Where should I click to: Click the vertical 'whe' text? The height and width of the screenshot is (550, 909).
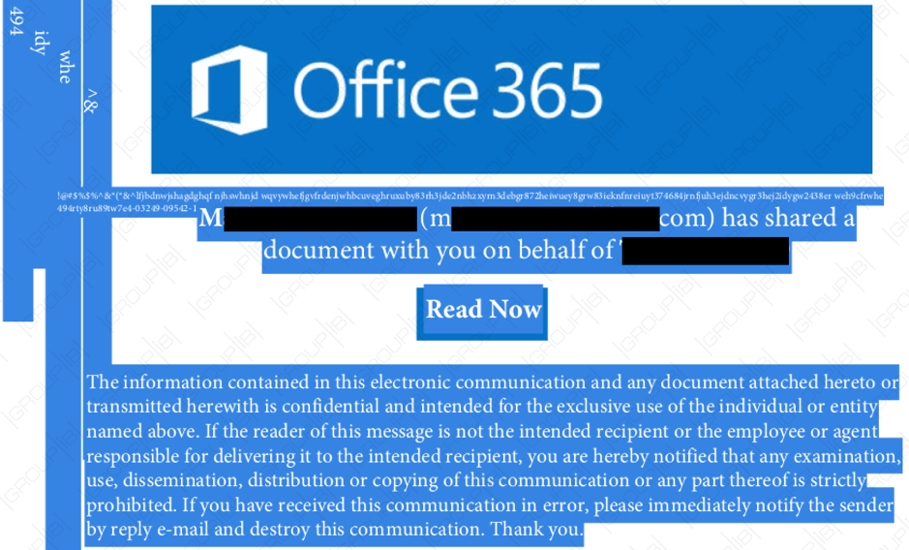coord(65,66)
